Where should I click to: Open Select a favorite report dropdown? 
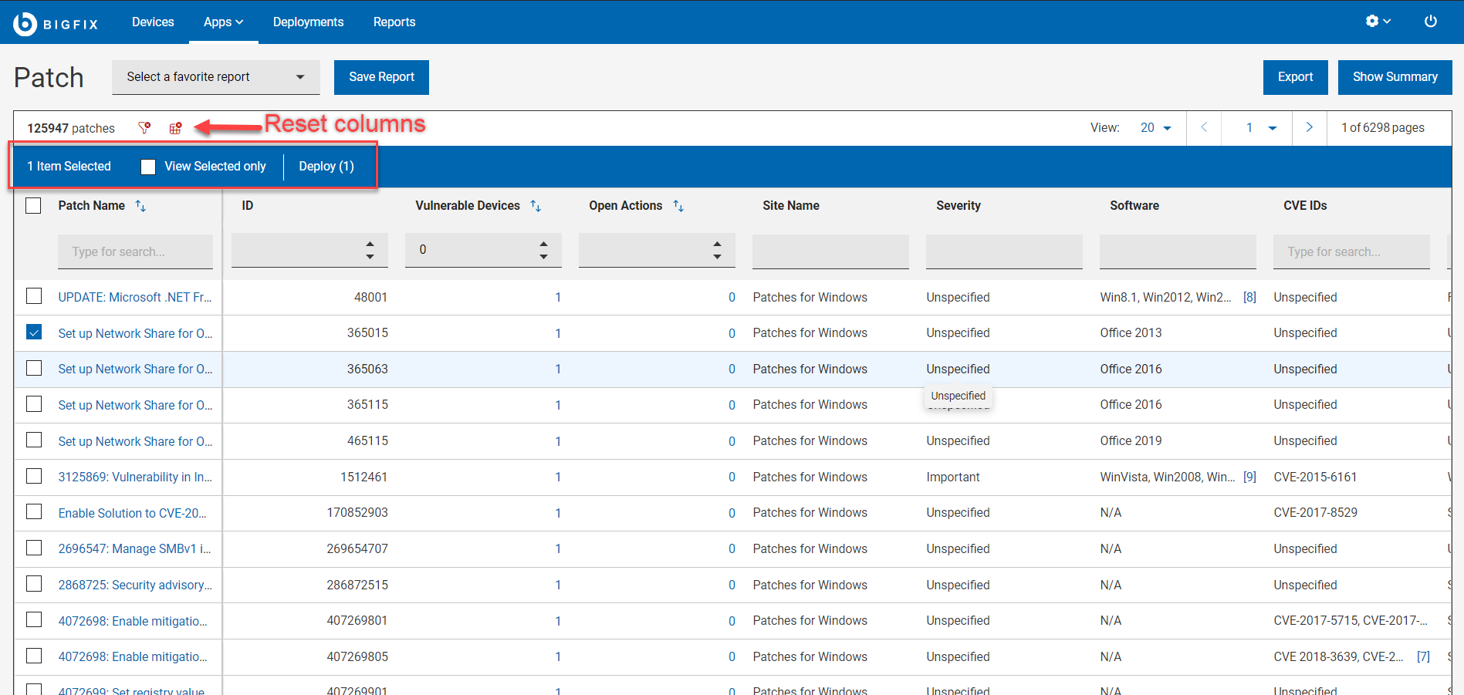[x=215, y=77]
